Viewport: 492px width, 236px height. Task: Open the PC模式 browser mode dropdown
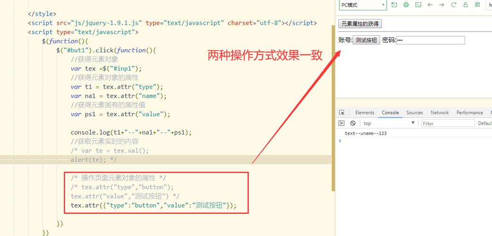[363, 5]
